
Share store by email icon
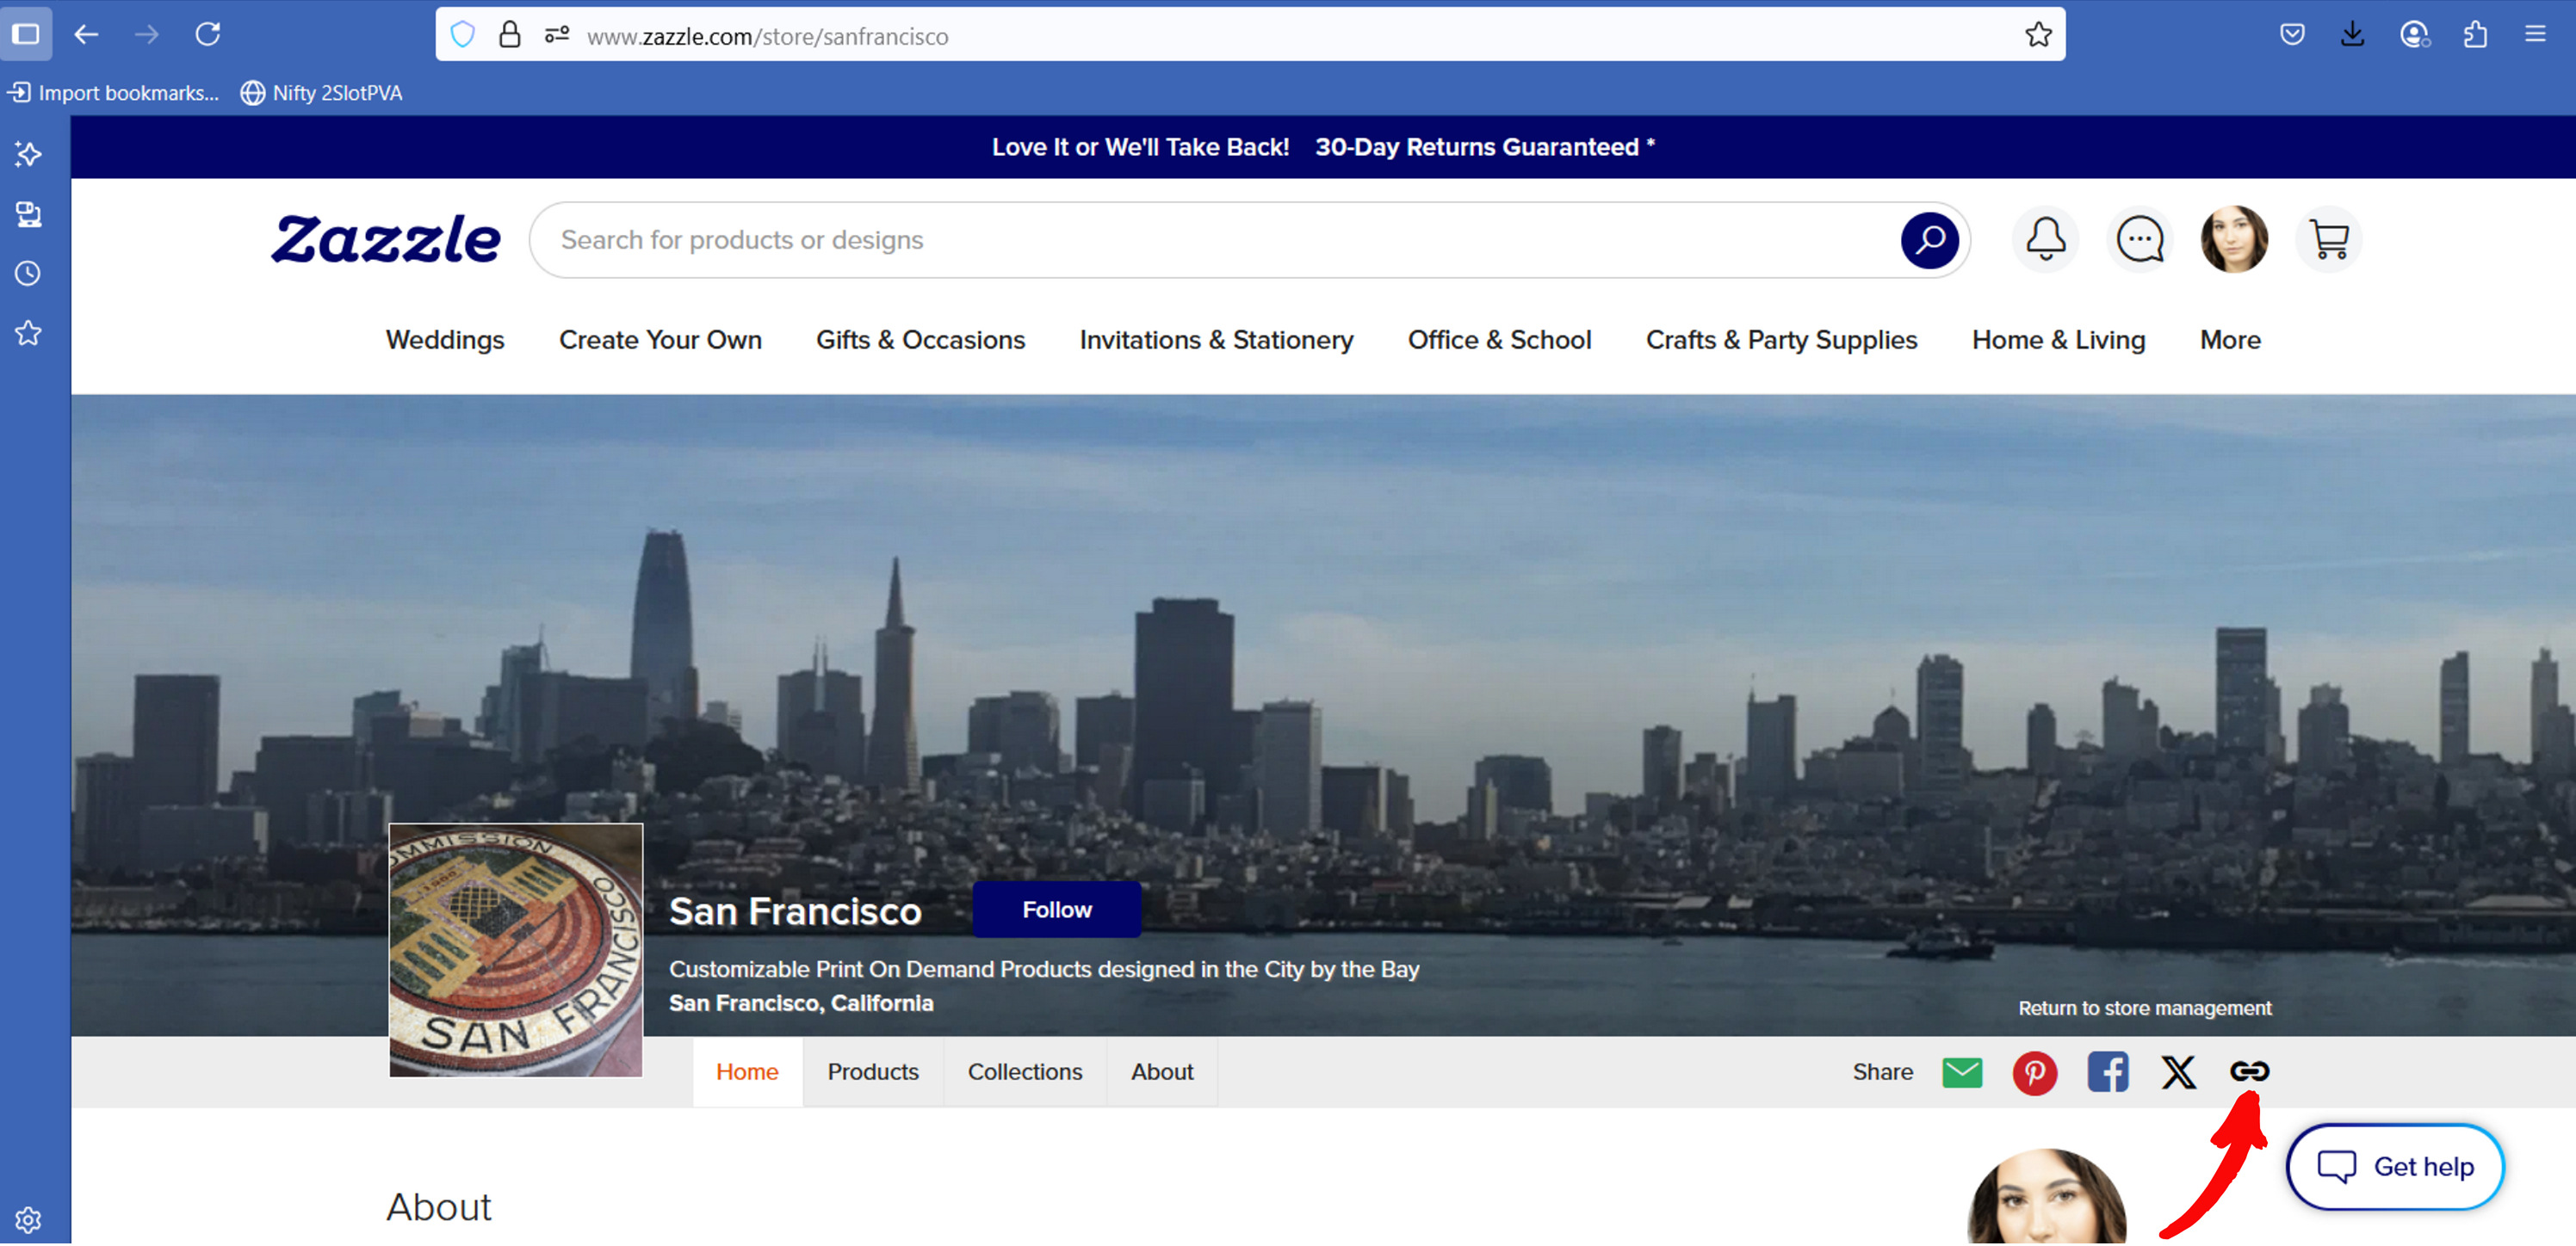point(1962,1072)
